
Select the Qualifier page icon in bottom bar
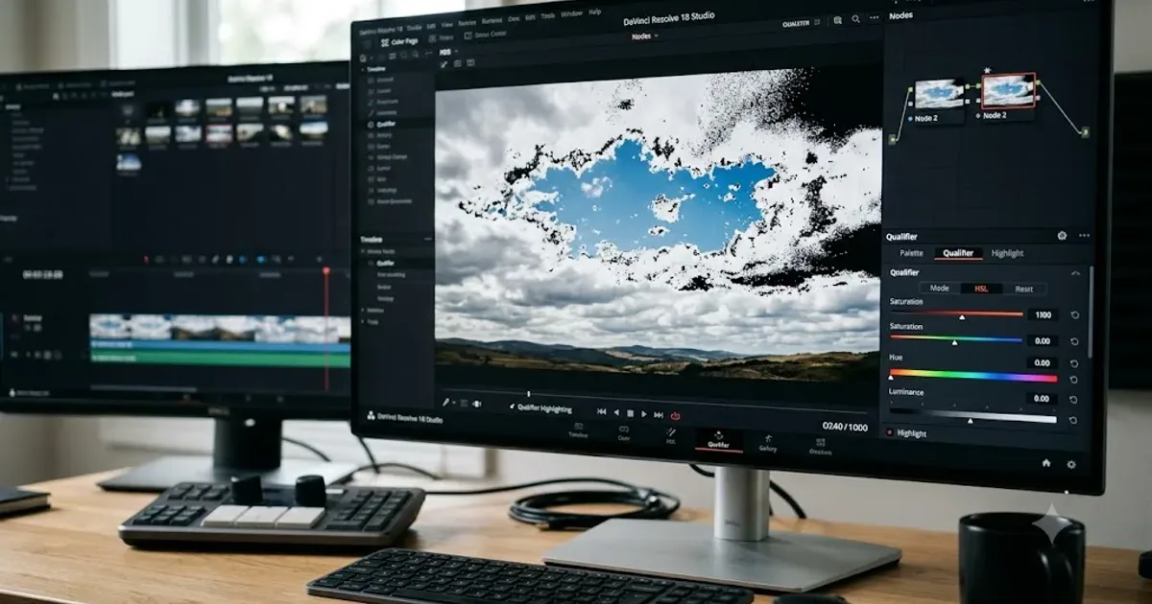[718, 439]
